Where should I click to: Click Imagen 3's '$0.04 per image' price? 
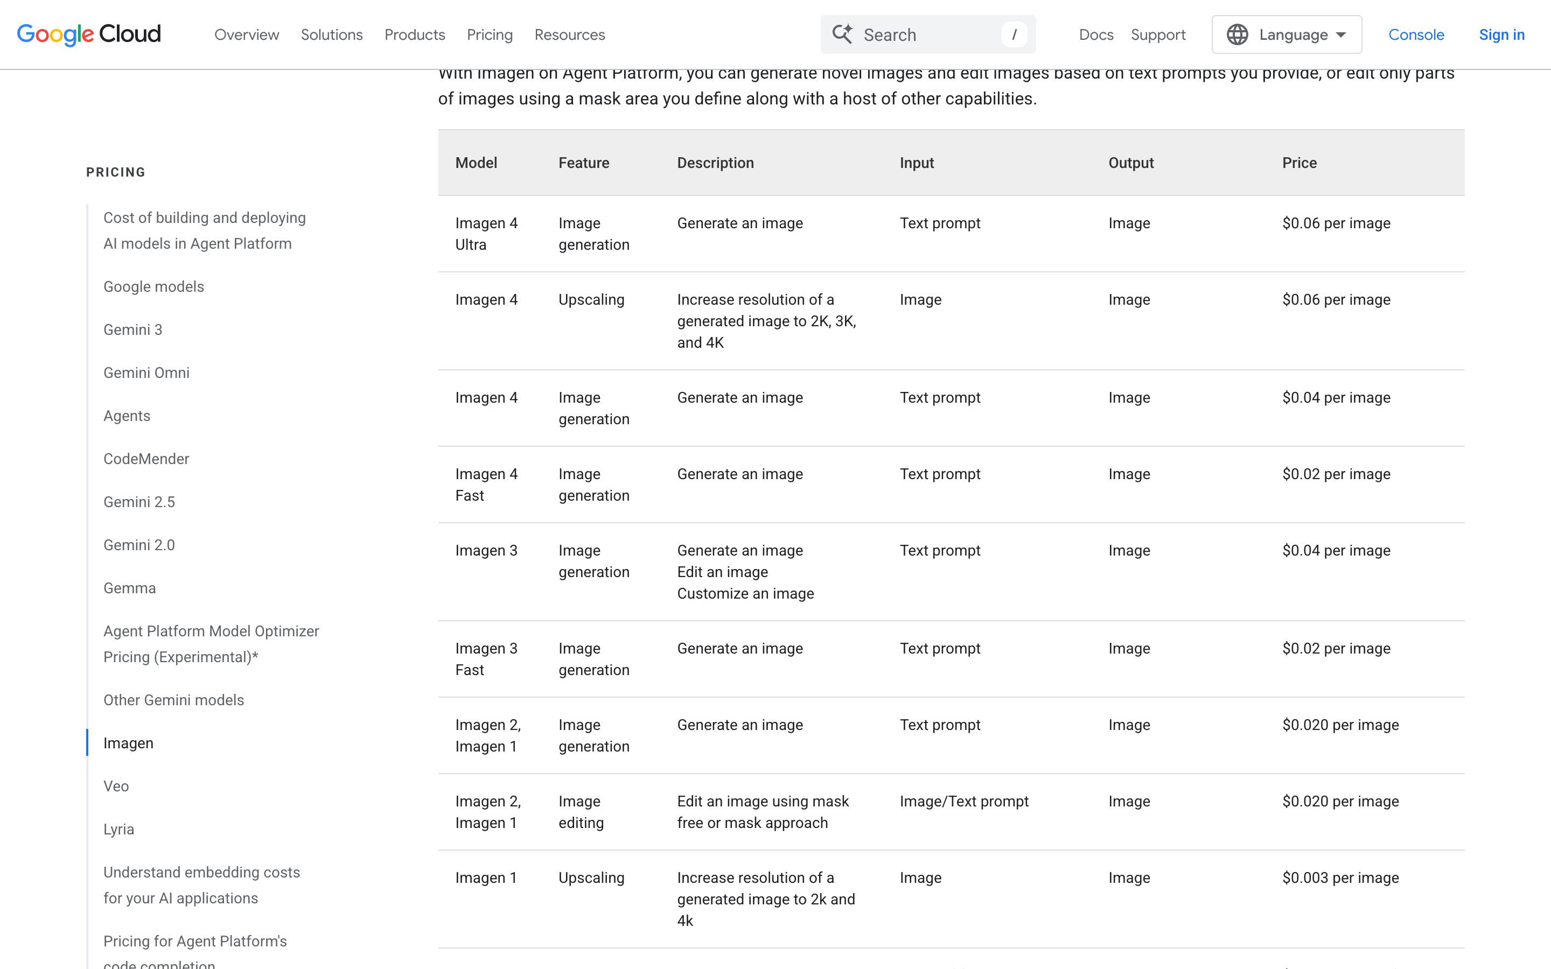point(1336,551)
